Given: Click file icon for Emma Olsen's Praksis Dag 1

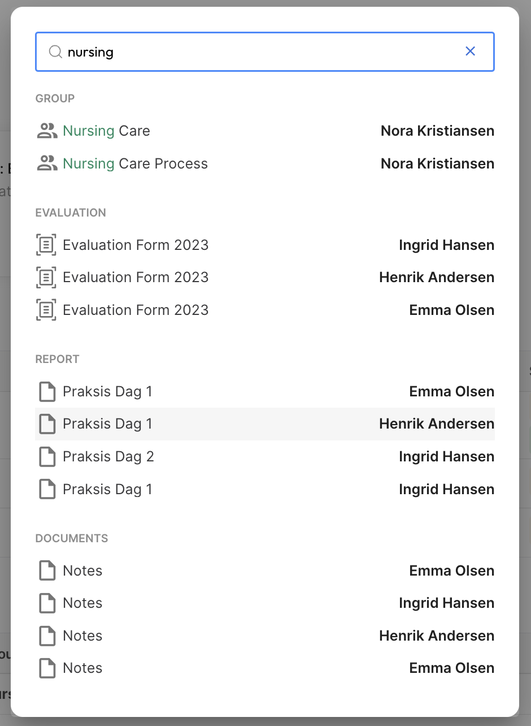Looking at the screenshot, I should click(x=47, y=392).
